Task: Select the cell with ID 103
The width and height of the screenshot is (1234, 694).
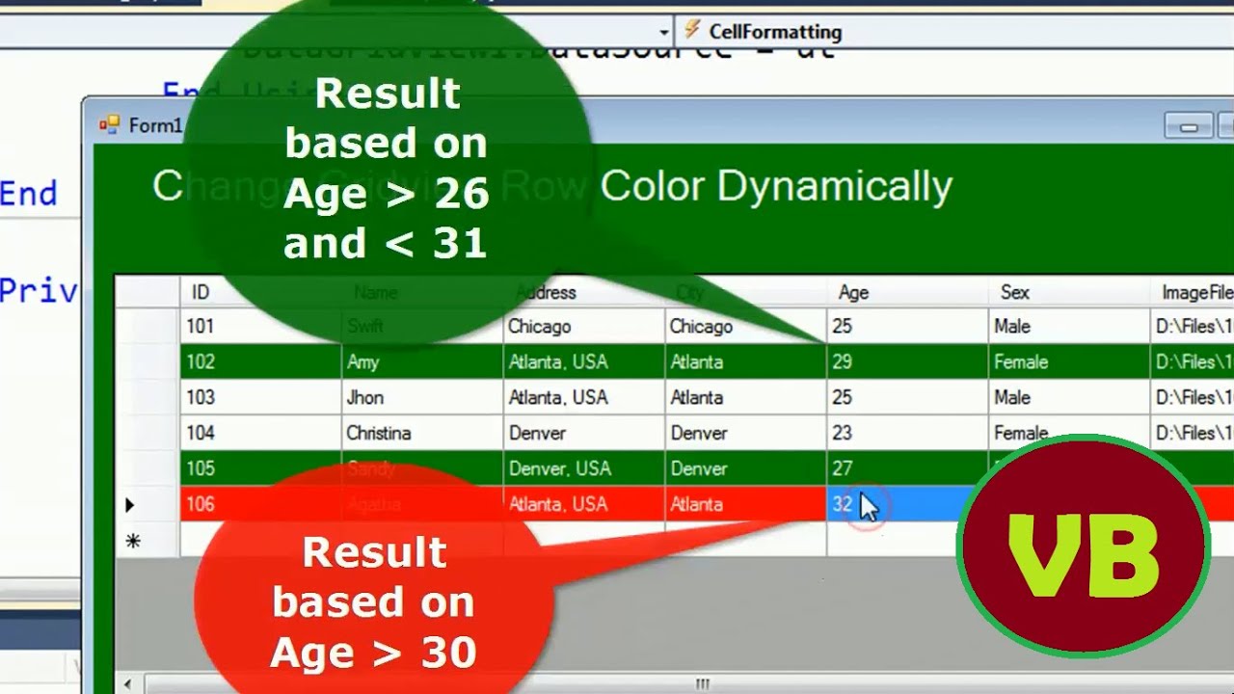Action: [x=260, y=398]
